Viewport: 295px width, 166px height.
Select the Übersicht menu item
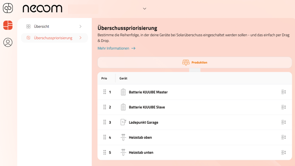click(54, 27)
